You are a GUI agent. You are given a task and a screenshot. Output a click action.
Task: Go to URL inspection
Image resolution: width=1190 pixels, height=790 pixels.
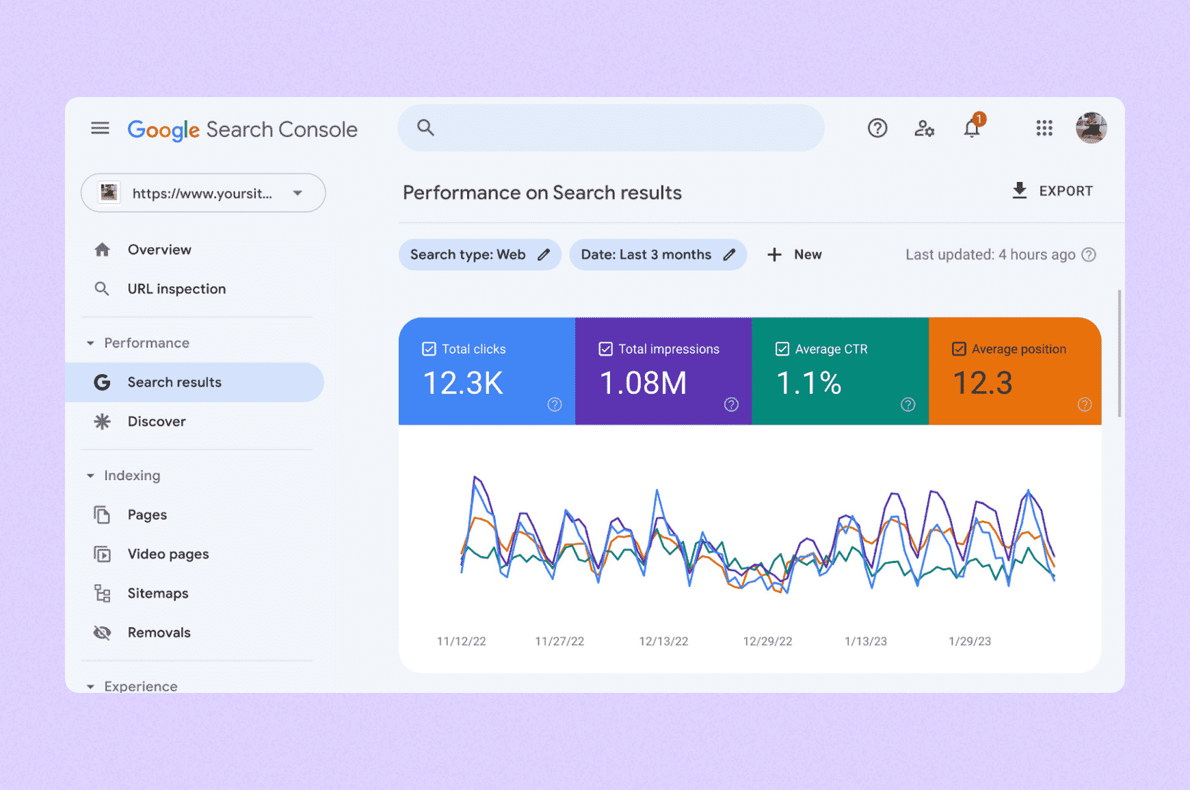pos(176,289)
